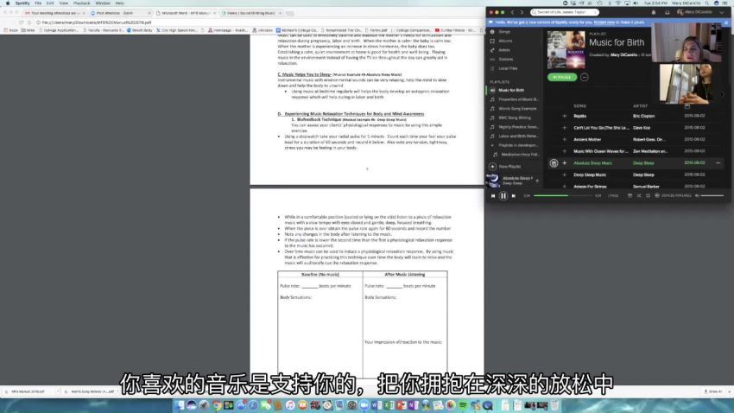Open the View menu
The width and height of the screenshot is (734, 413).
tap(64, 3)
